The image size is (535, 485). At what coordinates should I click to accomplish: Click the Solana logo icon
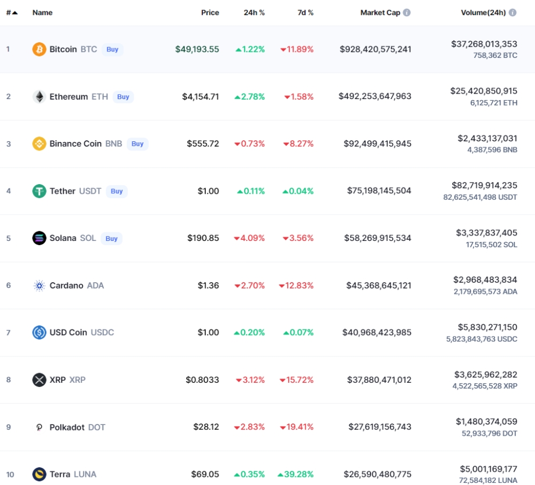tap(39, 238)
